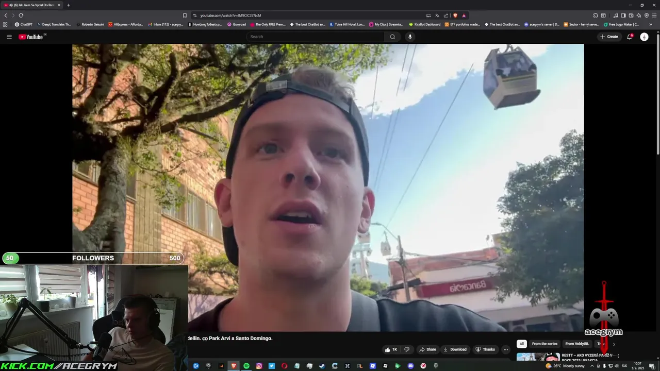Show next filter chips with arrow
Viewport: 660px width, 371px height.
click(614, 344)
